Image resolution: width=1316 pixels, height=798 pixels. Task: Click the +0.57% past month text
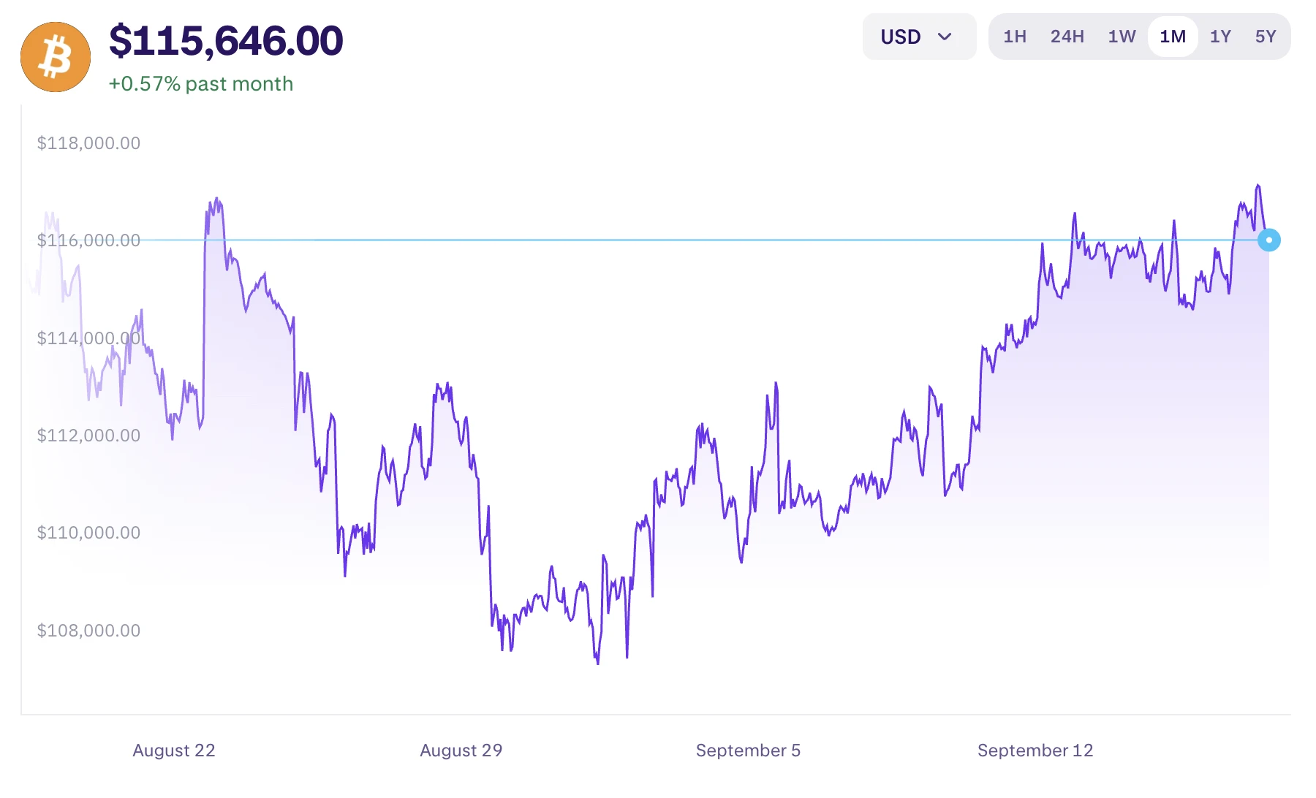tap(201, 84)
